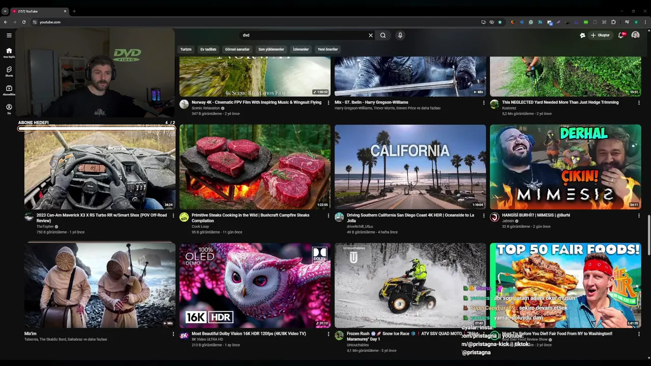The height and width of the screenshot is (366, 651).
Task: Open the YouTube hamburger guide menu
Action: point(9,35)
